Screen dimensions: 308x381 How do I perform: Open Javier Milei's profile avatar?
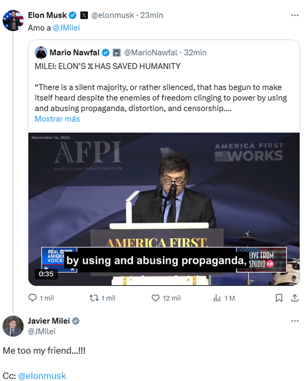(x=13, y=326)
